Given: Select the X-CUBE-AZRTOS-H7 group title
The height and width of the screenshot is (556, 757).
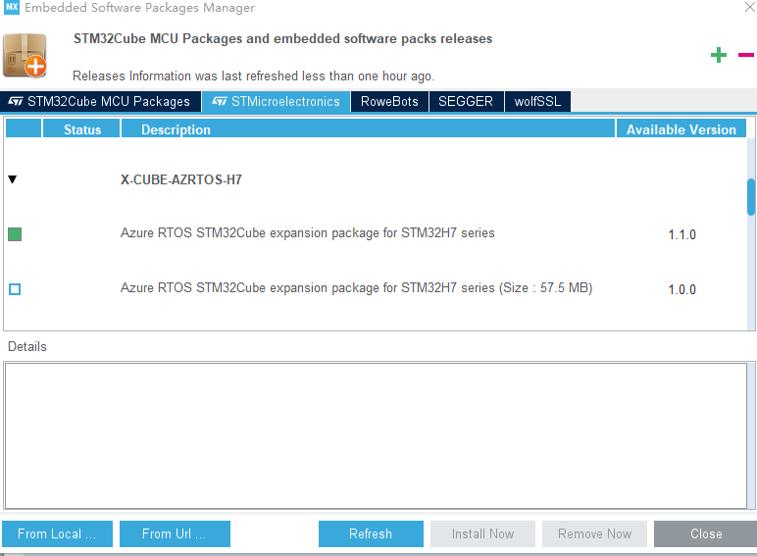Looking at the screenshot, I should point(181,180).
